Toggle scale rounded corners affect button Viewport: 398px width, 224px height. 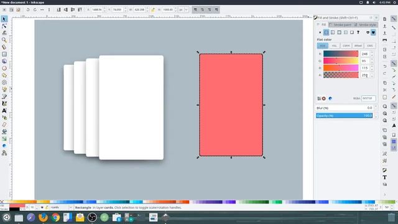click(202, 10)
